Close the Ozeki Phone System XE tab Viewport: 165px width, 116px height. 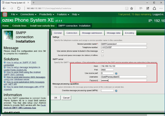pyautogui.click(x=28, y=3)
